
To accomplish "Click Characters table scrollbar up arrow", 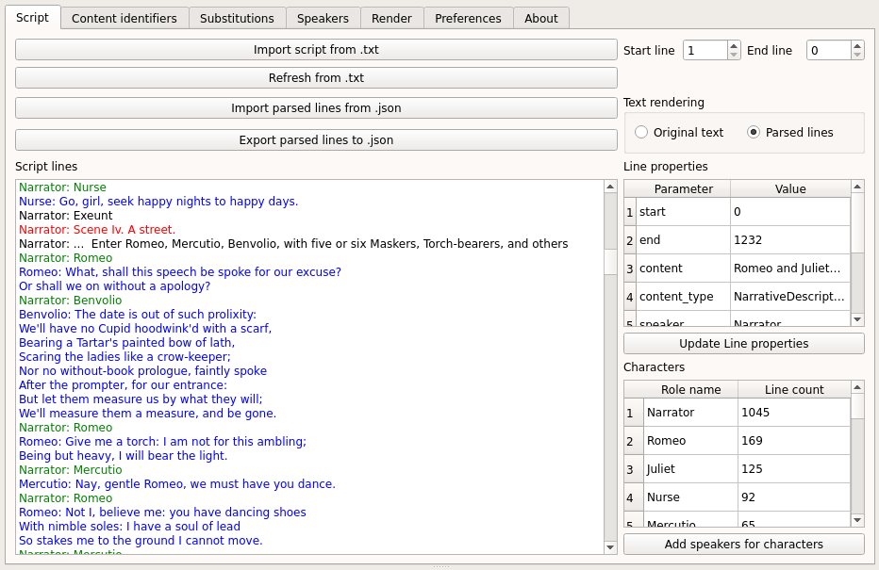I will point(857,387).
